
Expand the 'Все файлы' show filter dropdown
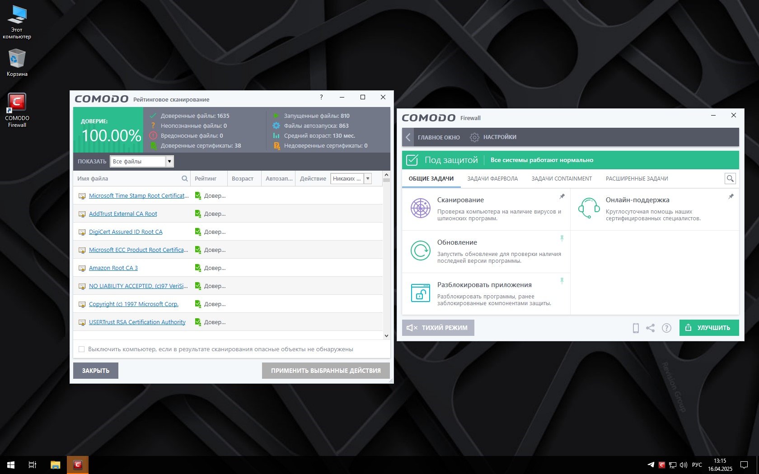169,162
